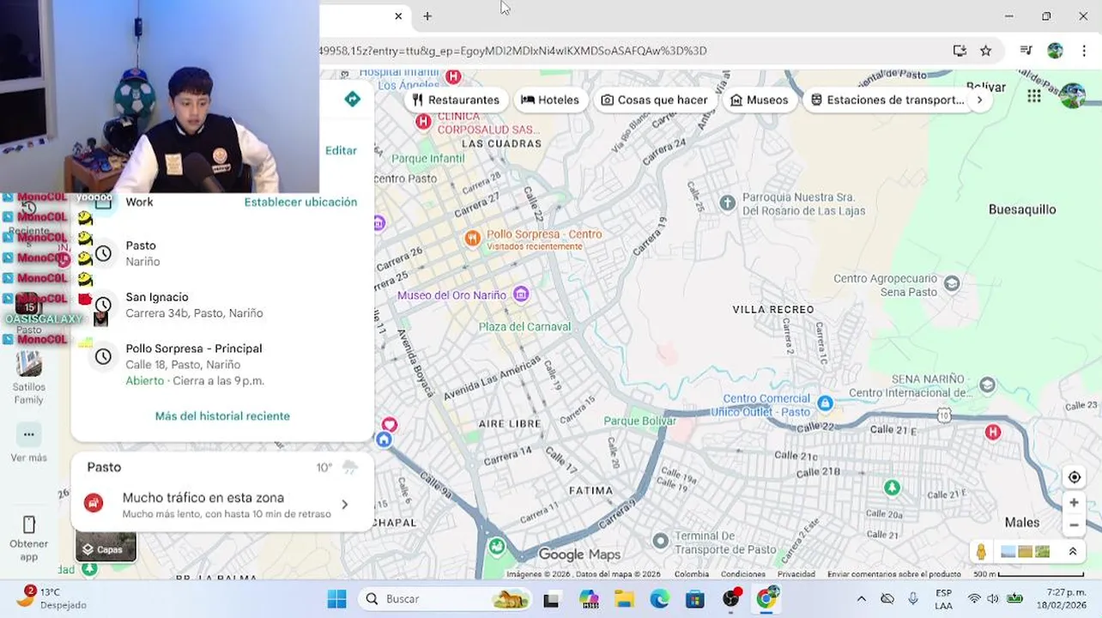The image size is (1102, 618).
Task: Click the browser address bar URL
Action: (x=513, y=51)
